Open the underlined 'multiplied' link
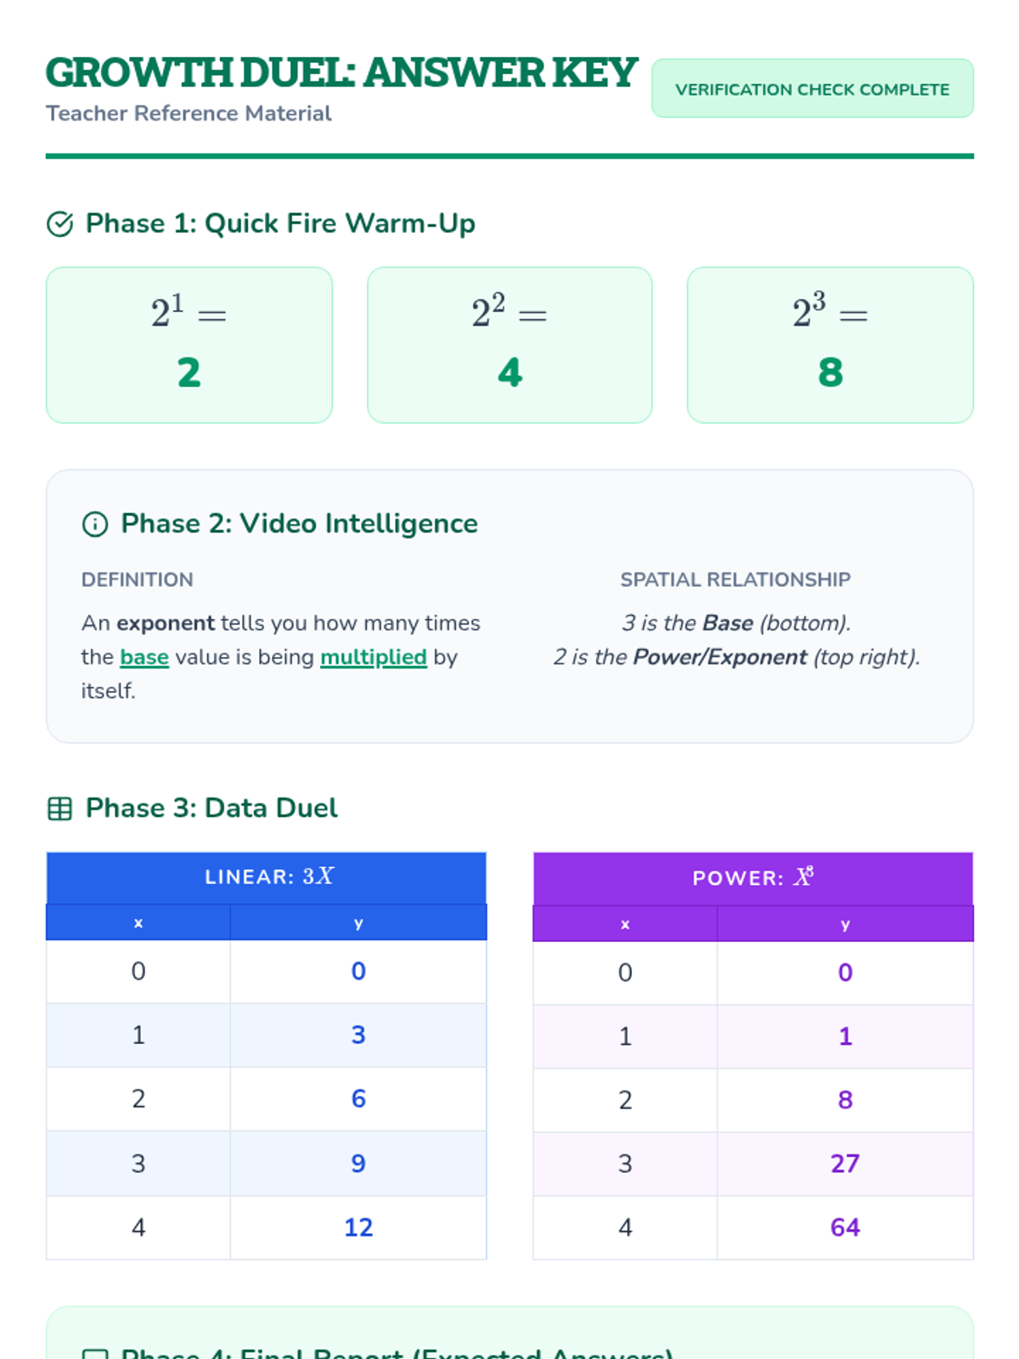 (x=374, y=657)
